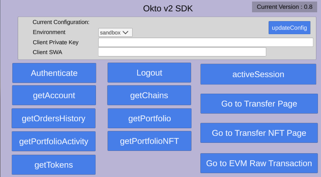Image resolution: width=321 pixels, height=177 pixels.
Task: Check the activeSession button
Action: click(x=258, y=74)
